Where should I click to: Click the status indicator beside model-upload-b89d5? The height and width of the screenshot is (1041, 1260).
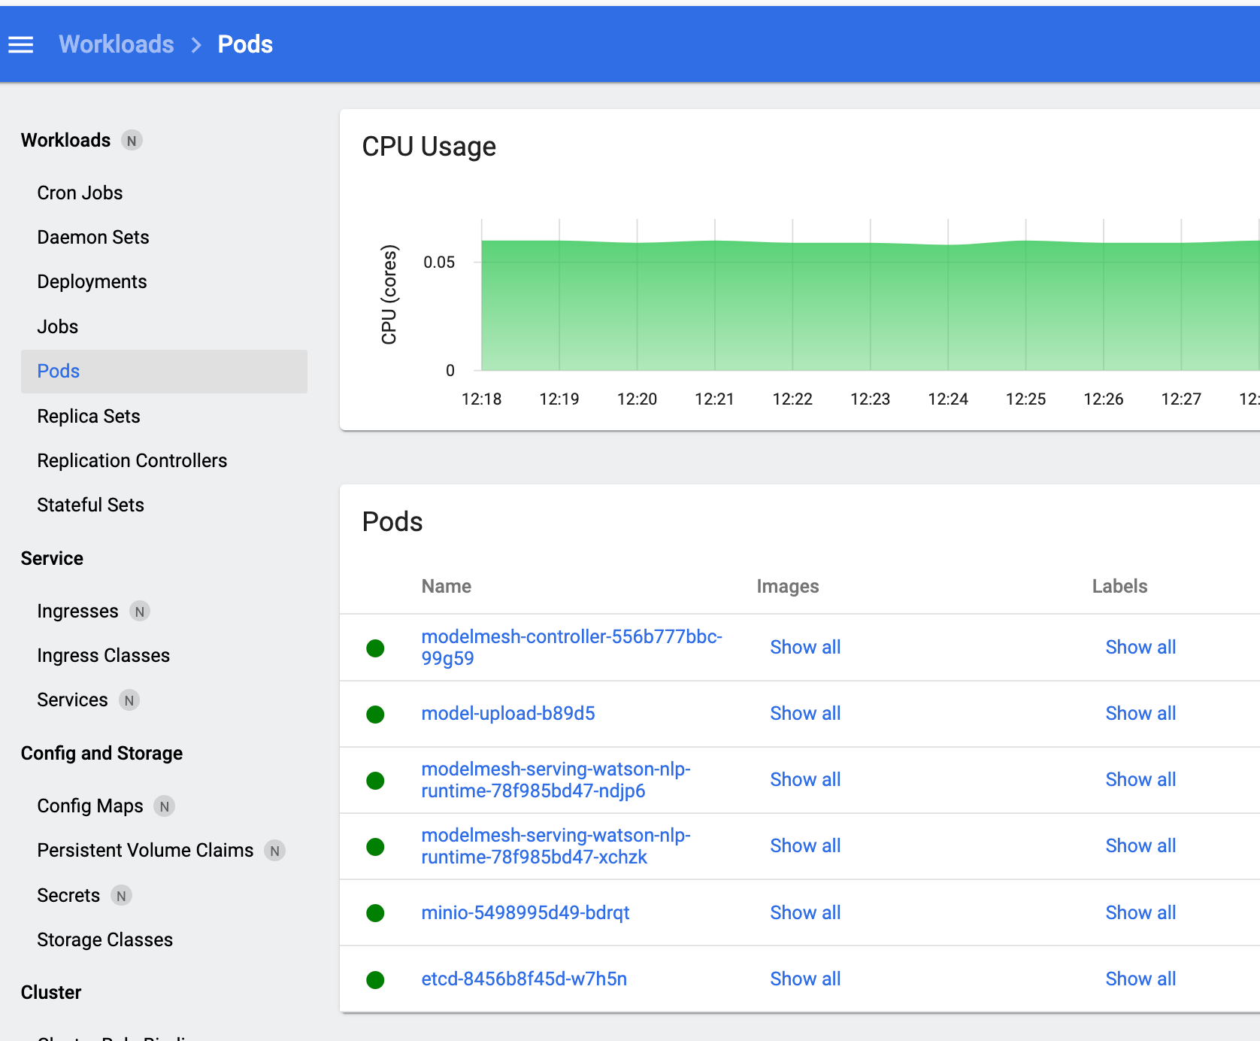(x=375, y=714)
